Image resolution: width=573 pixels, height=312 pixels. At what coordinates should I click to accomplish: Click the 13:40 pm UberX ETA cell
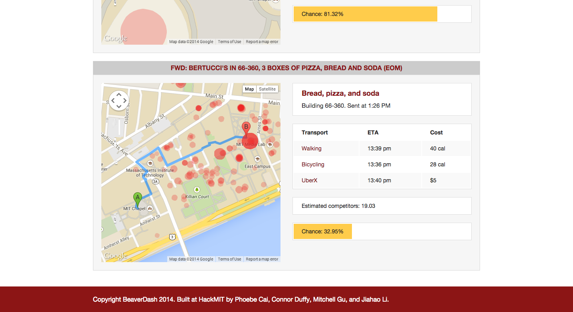click(390, 180)
